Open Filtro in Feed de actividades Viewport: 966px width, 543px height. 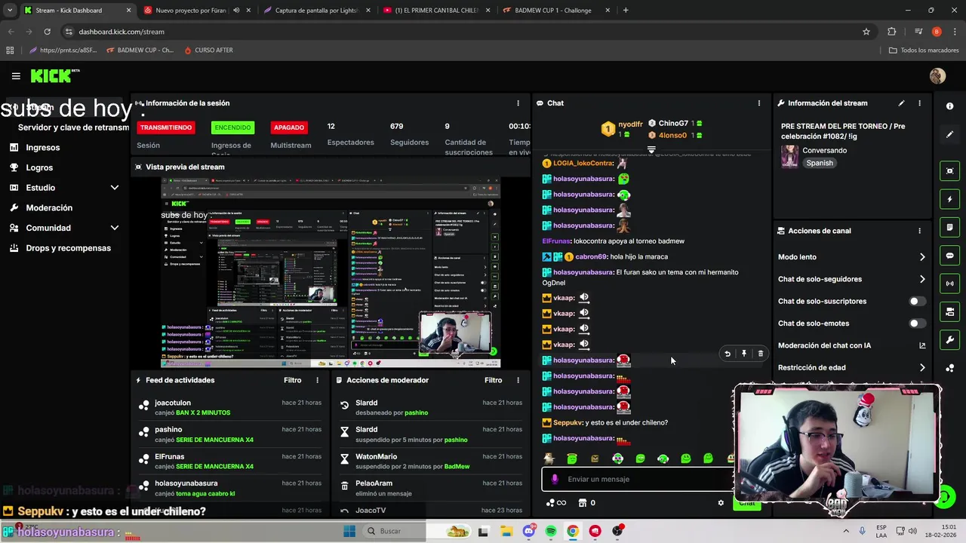pyautogui.click(x=292, y=380)
